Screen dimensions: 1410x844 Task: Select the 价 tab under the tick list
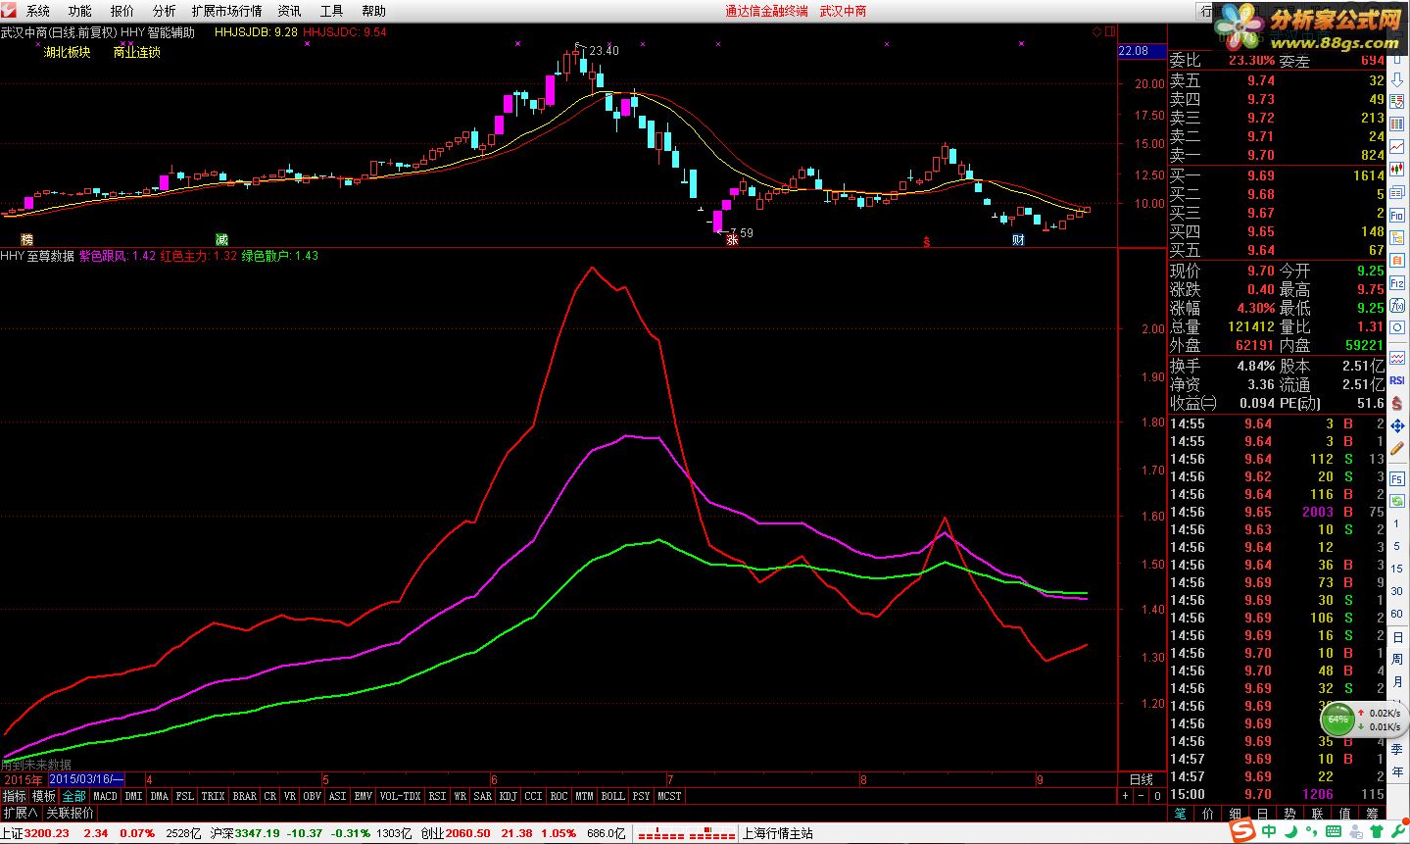1207,815
